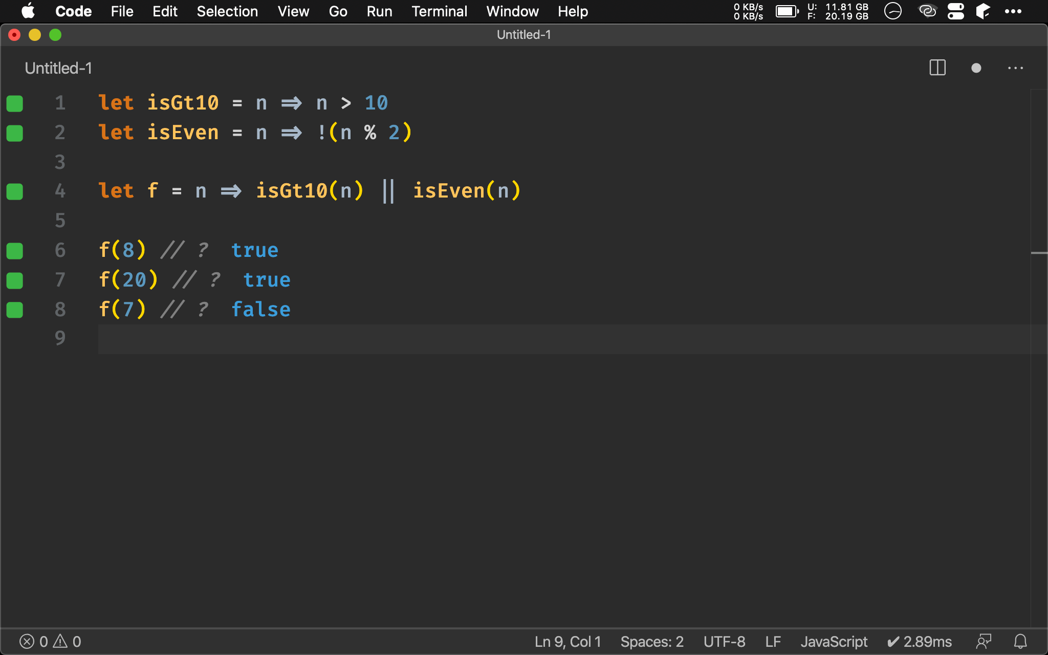Image resolution: width=1048 pixels, height=655 pixels.
Task: Click the battery status indicator
Action: [789, 11]
